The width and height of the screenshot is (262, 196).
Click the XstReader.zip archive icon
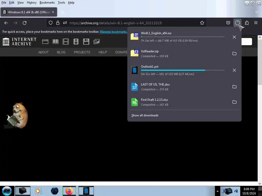(x=135, y=53)
